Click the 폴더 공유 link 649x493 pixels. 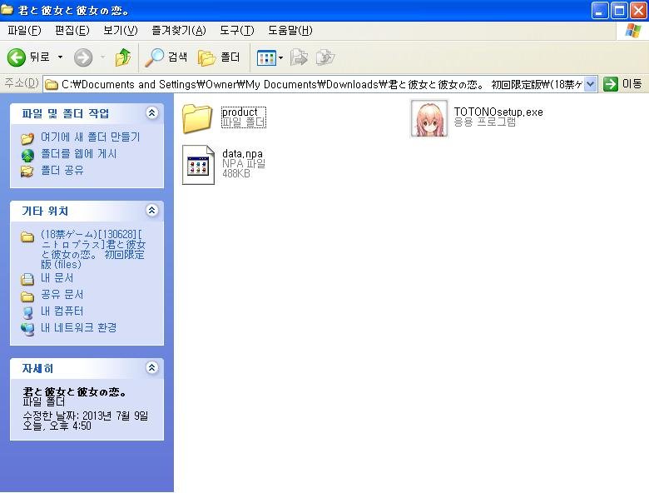62,170
